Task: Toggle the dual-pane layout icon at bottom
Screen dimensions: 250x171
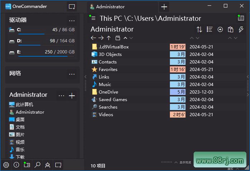Action: click(27, 165)
